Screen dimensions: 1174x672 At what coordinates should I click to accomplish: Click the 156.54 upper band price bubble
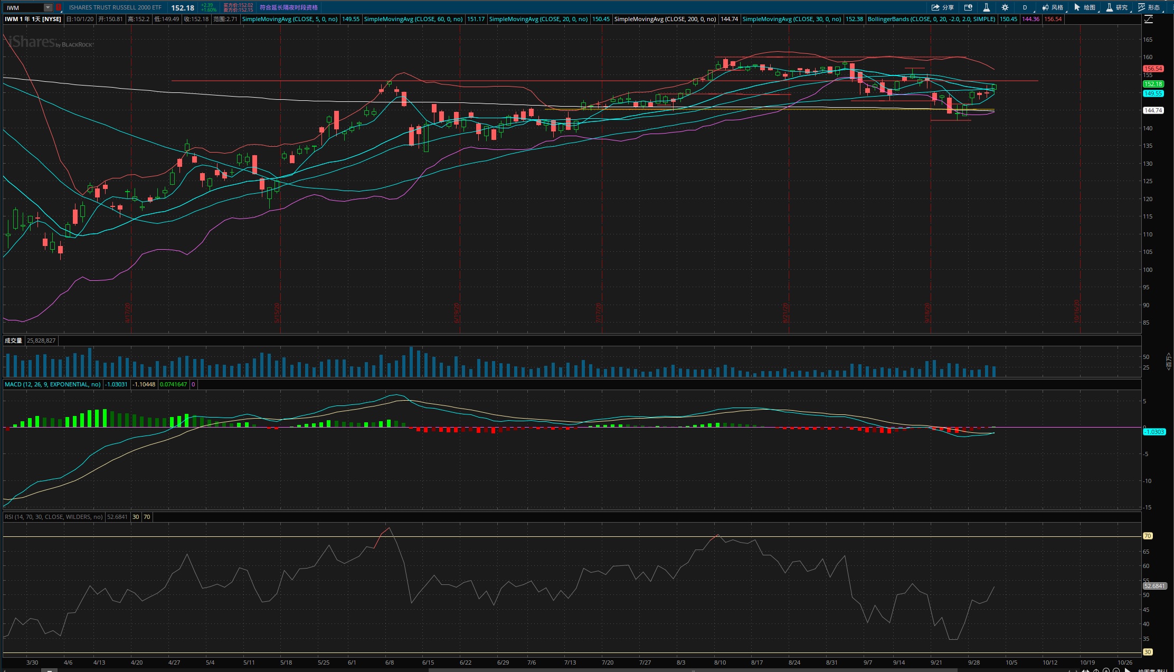click(x=1153, y=69)
